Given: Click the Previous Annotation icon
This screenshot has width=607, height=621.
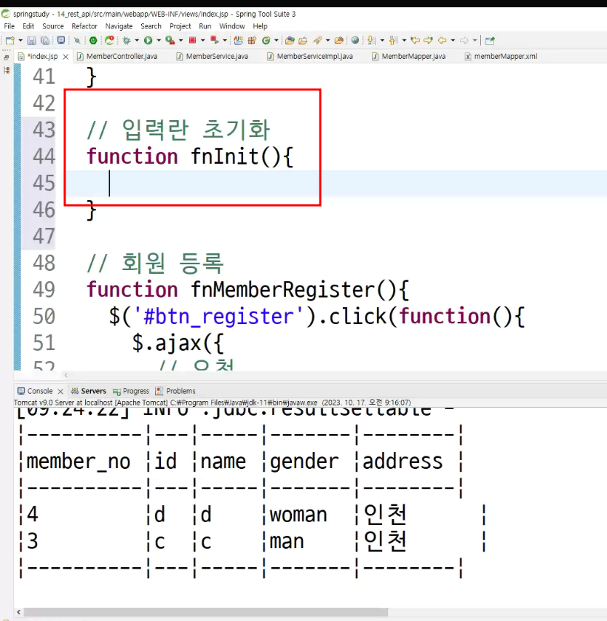Looking at the screenshot, I should point(393,40).
